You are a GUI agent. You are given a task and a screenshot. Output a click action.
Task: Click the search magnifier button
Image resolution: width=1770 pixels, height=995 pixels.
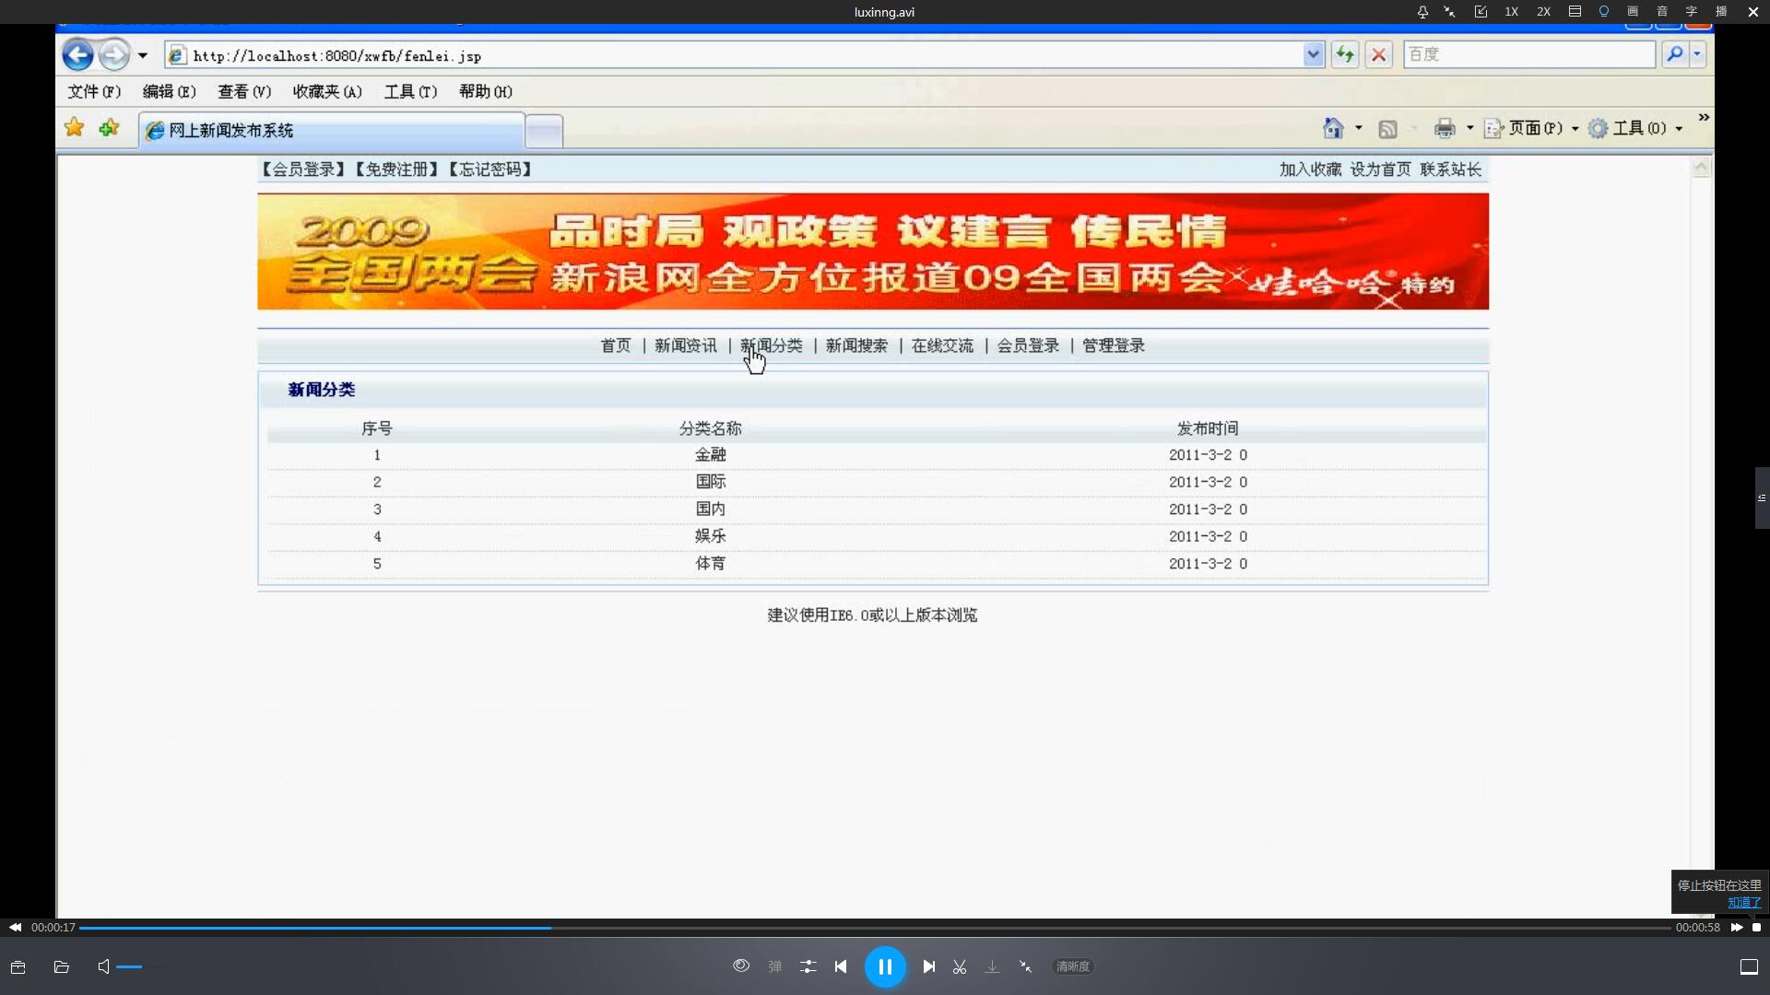coord(1675,54)
